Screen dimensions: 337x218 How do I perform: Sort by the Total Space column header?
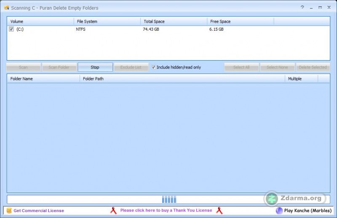[174, 21]
